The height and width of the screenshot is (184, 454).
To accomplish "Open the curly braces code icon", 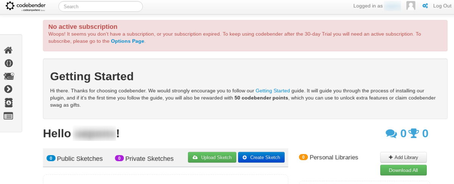I will 8,63.
